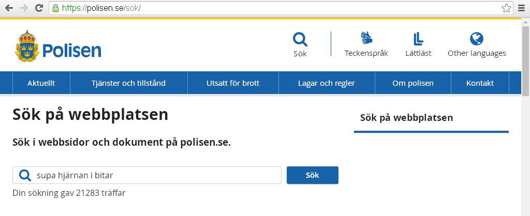Bookmark page with the star icon
This screenshot has width=530, height=216.
tap(506, 8)
